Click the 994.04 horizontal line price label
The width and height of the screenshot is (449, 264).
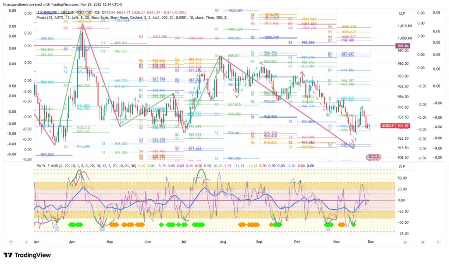point(403,46)
